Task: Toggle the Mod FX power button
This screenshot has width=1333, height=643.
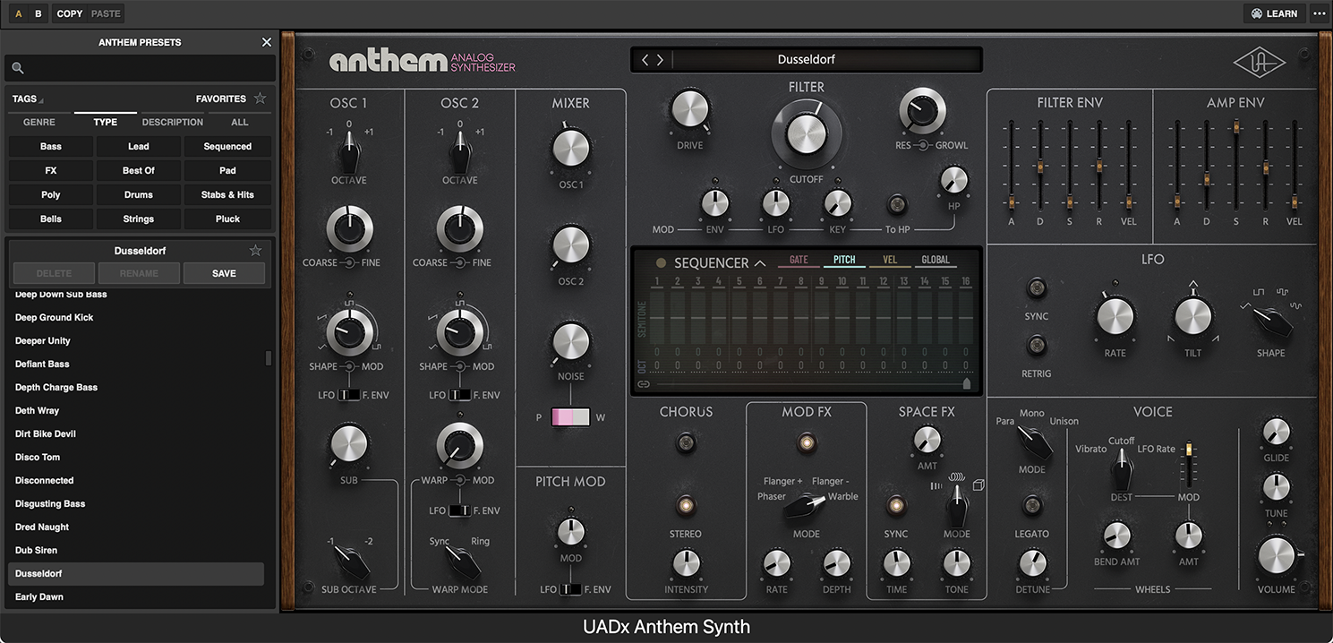Action: 807,442
